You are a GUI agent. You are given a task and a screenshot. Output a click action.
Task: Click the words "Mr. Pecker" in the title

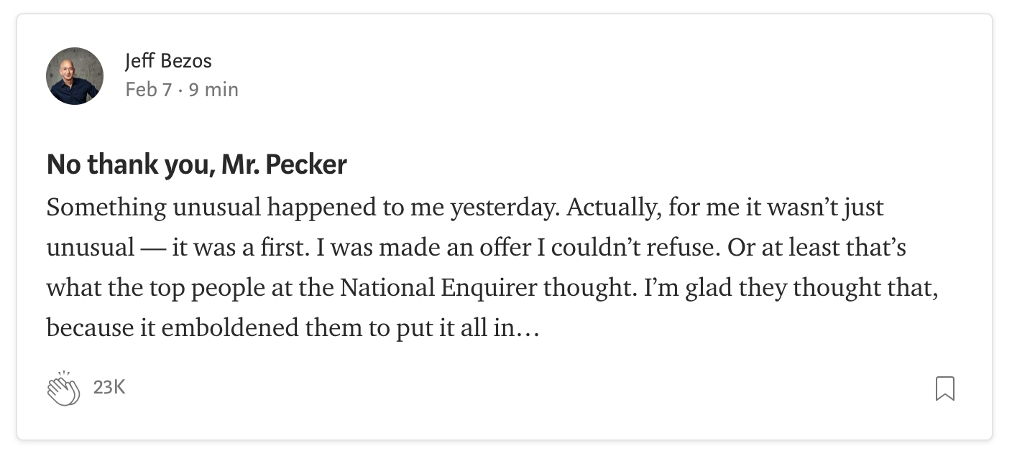tap(284, 165)
